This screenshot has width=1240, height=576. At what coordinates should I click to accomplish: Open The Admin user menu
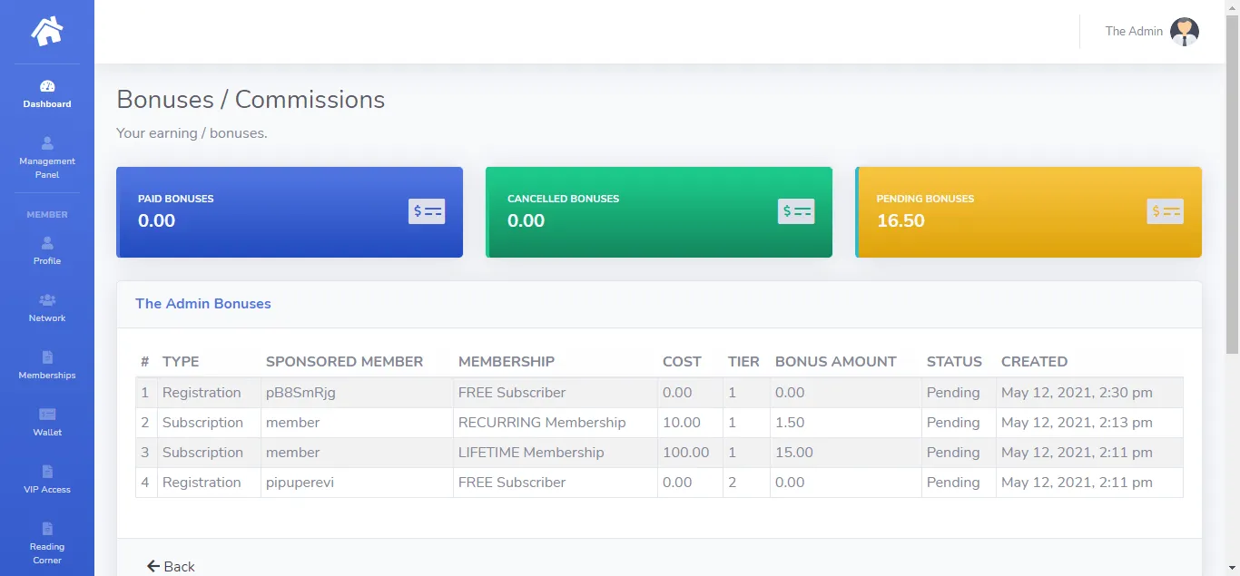coord(1134,32)
